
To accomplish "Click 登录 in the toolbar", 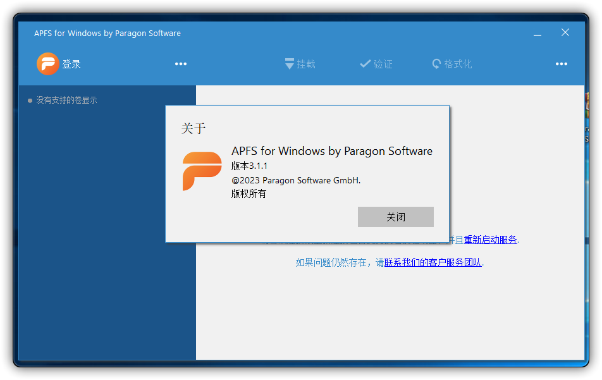I will coord(71,64).
